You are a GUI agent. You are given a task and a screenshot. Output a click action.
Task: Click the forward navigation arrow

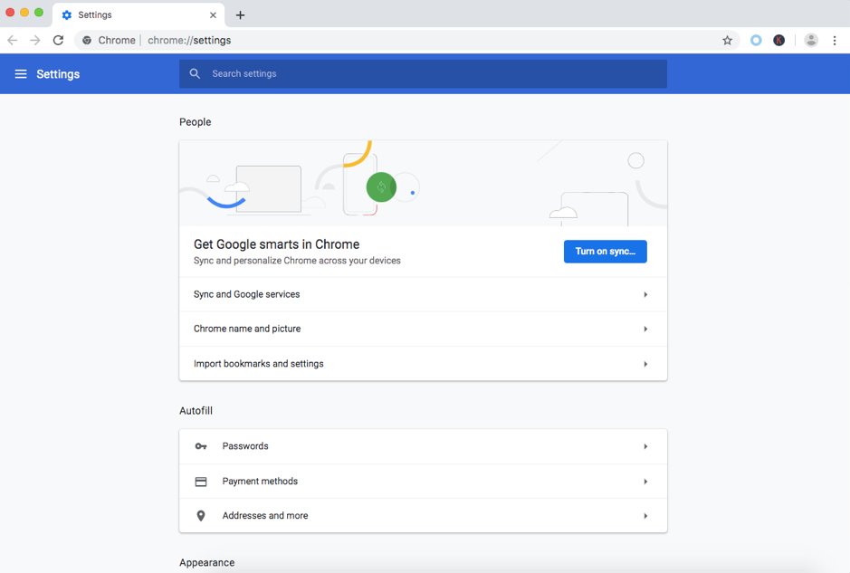[35, 41]
